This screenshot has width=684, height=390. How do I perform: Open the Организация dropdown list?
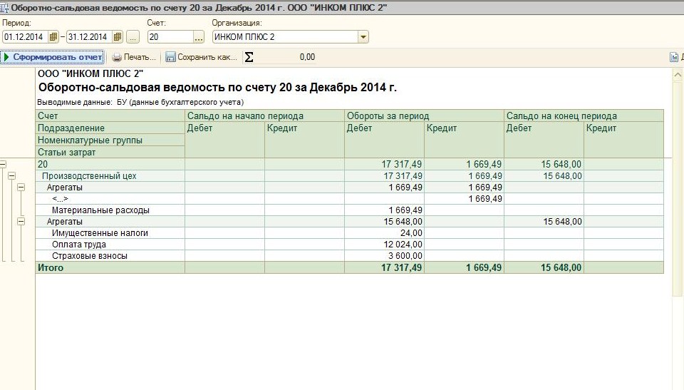[363, 37]
